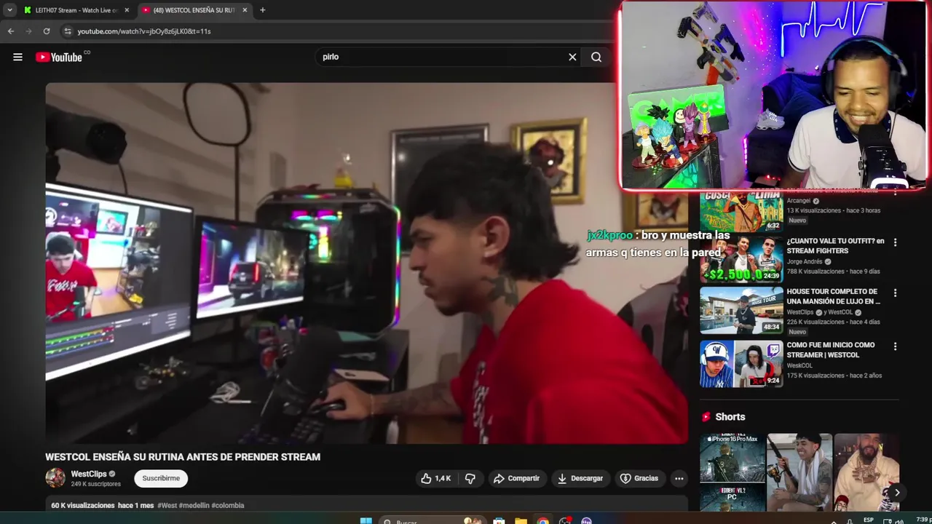
Task: Like the video with thumbs up
Action: 435,478
